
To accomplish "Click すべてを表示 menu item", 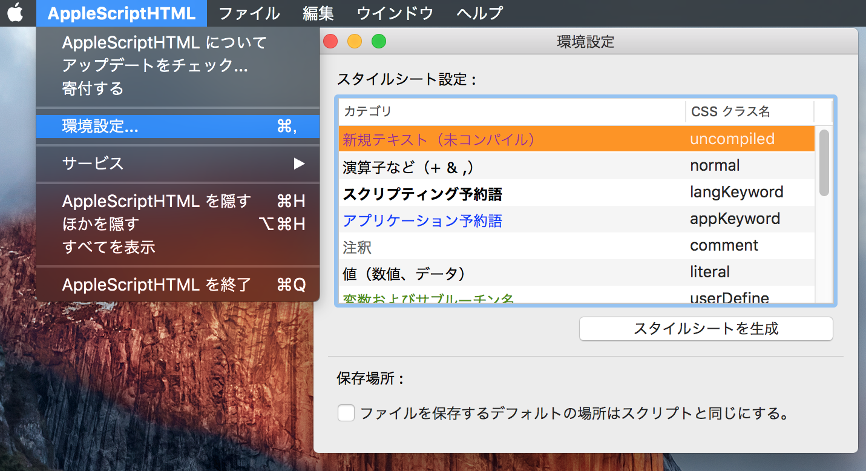I will [177, 247].
